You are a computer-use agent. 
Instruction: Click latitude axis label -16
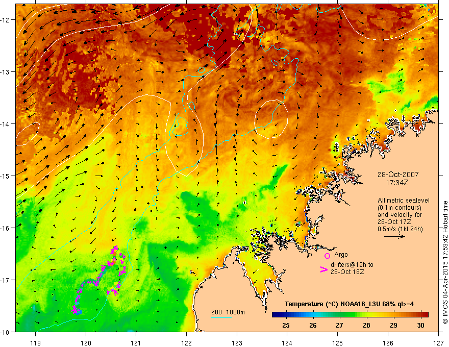(5, 228)
